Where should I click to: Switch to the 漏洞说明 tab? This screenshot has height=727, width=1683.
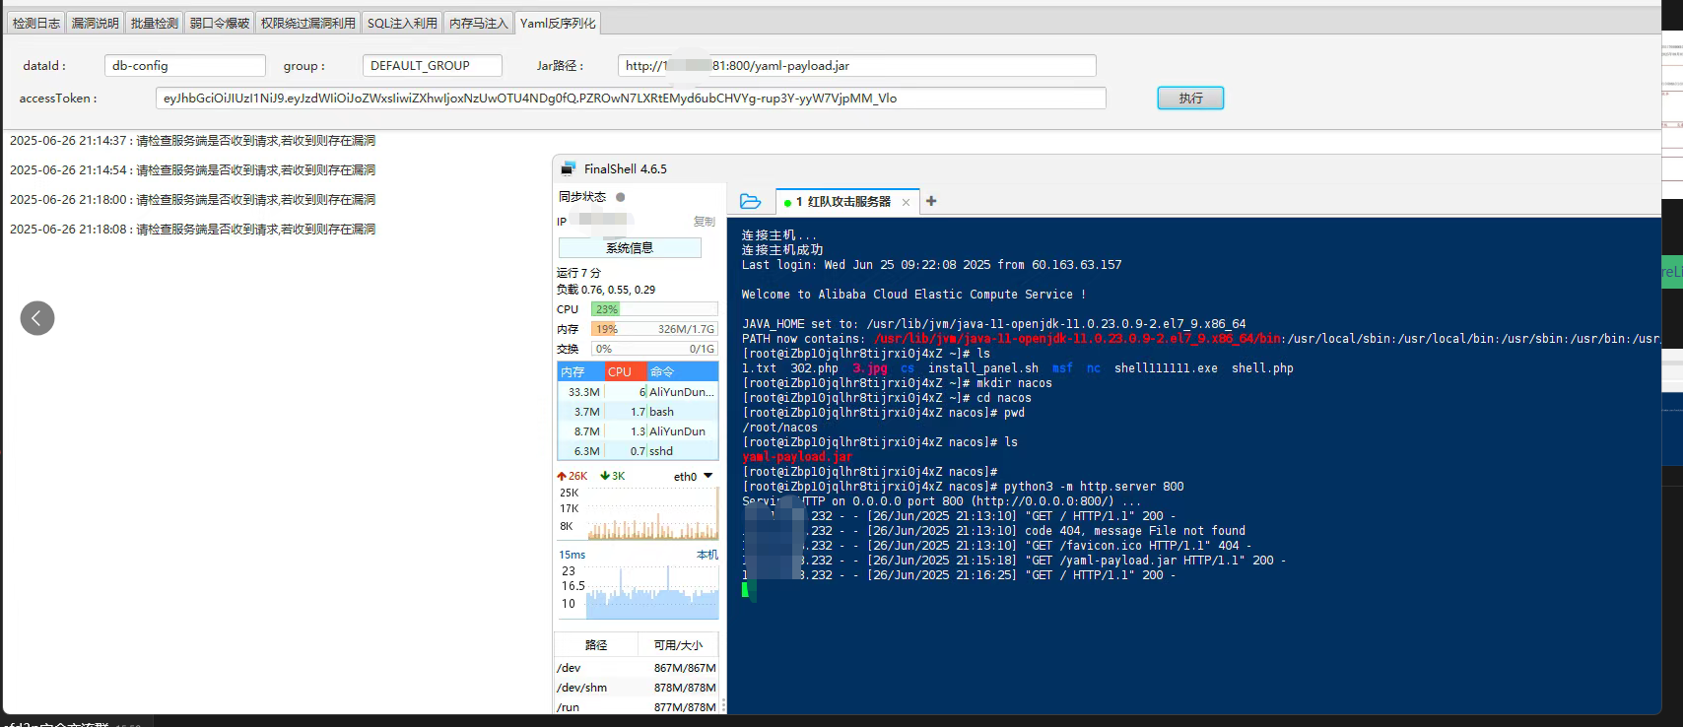tap(95, 23)
